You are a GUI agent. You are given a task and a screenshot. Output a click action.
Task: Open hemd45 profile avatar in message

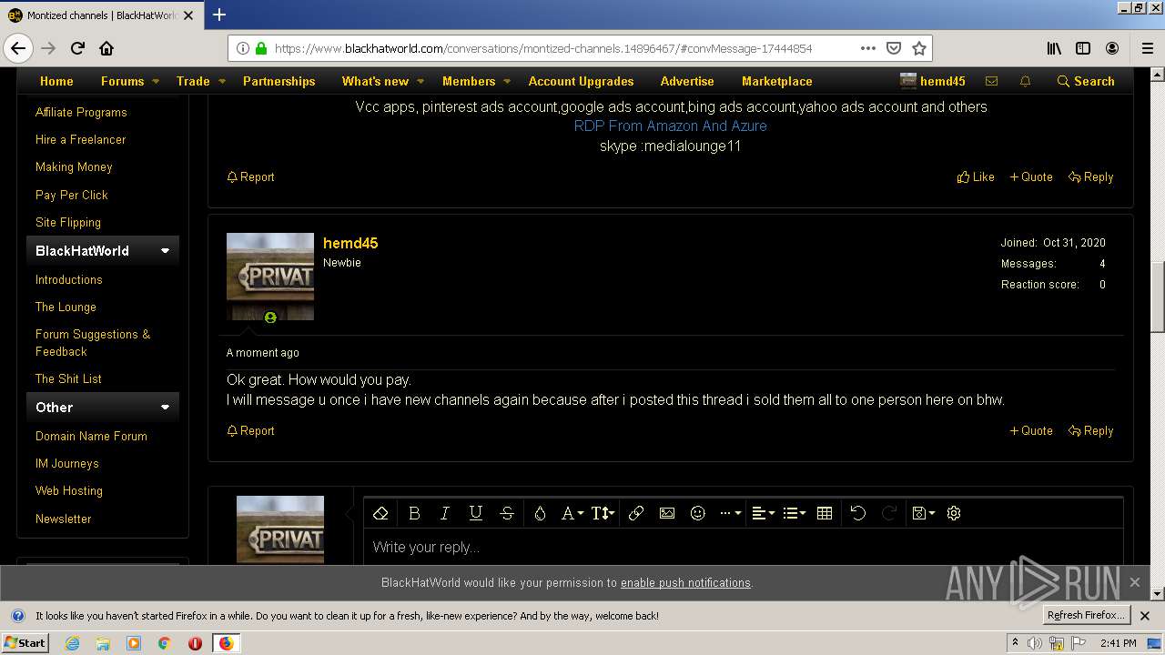(270, 277)
